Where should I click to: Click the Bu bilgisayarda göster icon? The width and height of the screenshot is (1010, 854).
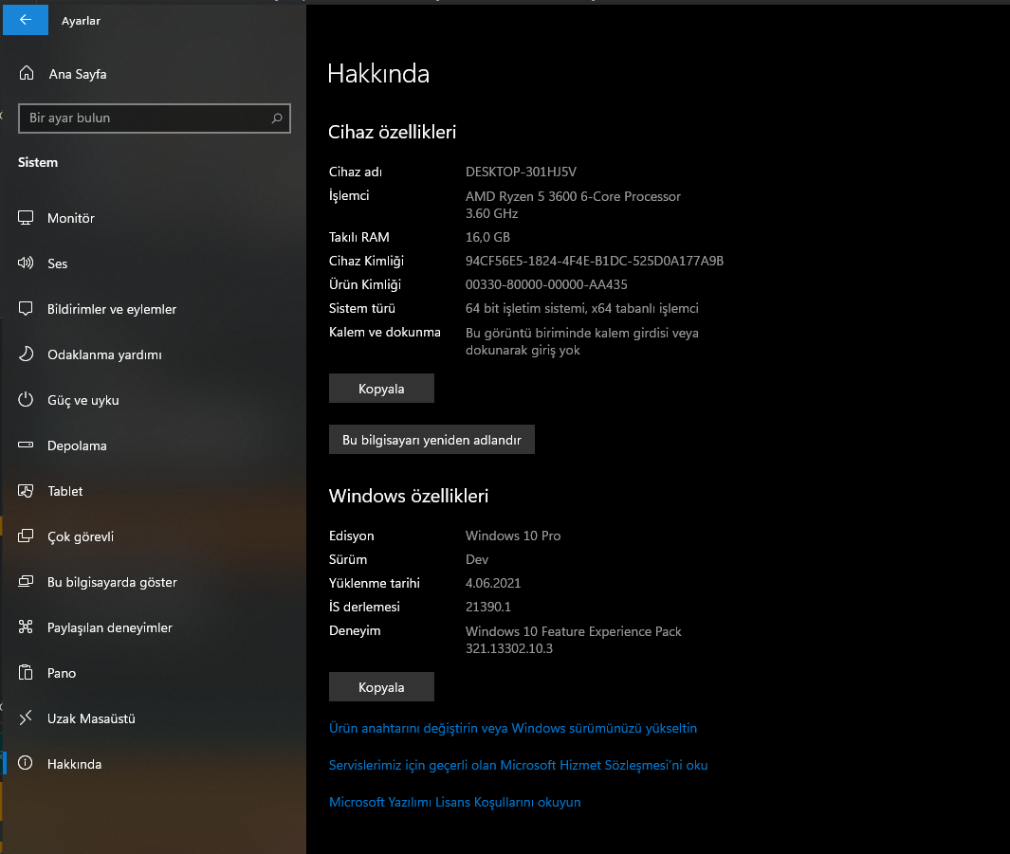coord(26,582)
